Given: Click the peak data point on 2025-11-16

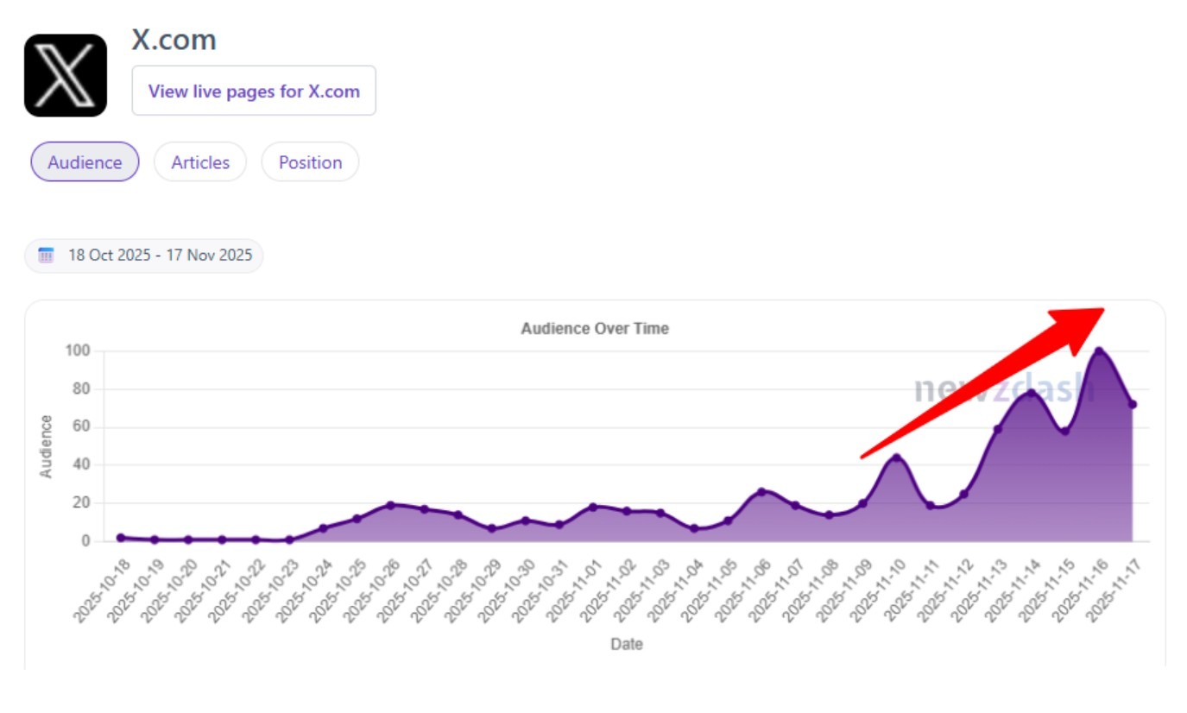Looking at the screenshot, I should point(1099,350).
